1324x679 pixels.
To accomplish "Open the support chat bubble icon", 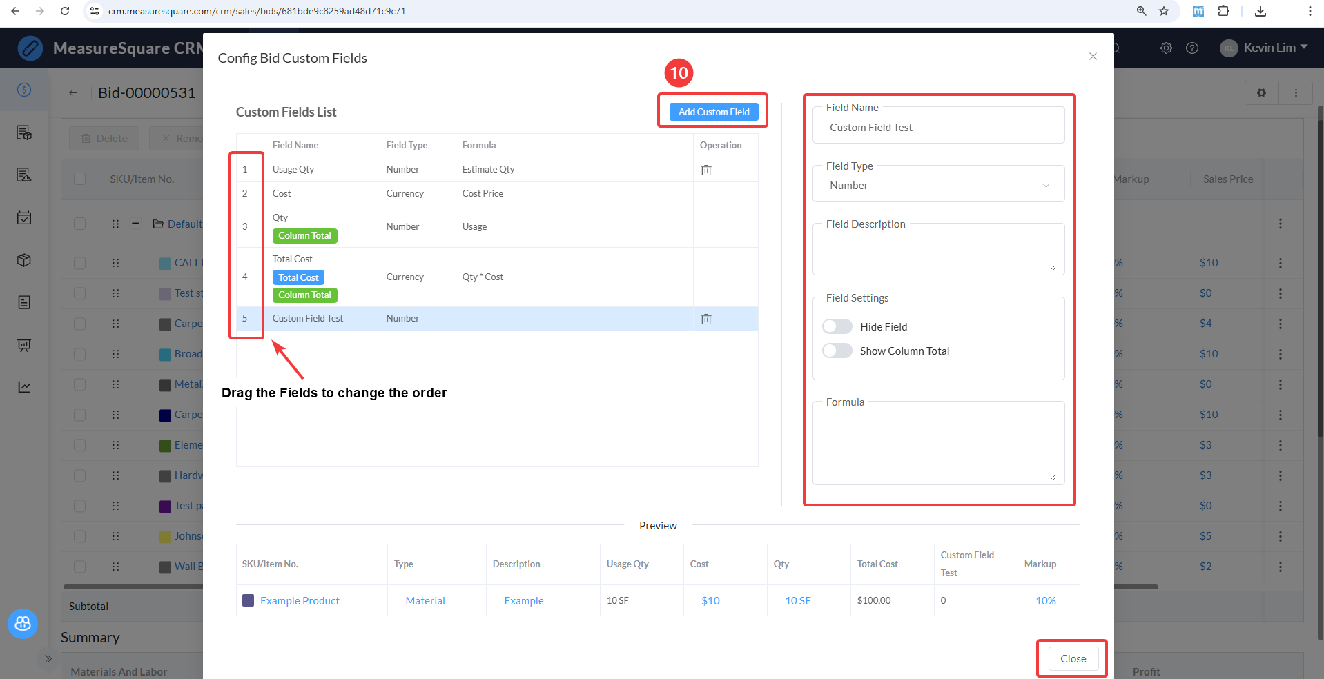I will (23, 624).
